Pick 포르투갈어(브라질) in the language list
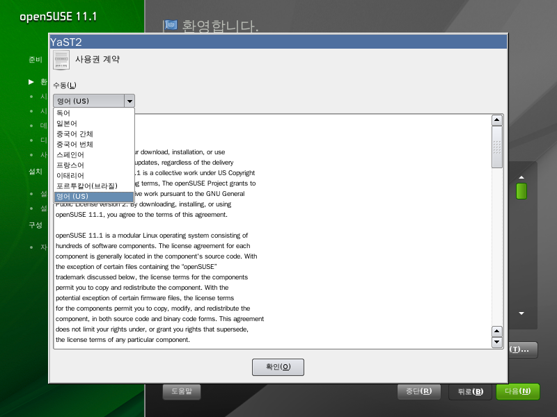 click(x=94, y=186)
